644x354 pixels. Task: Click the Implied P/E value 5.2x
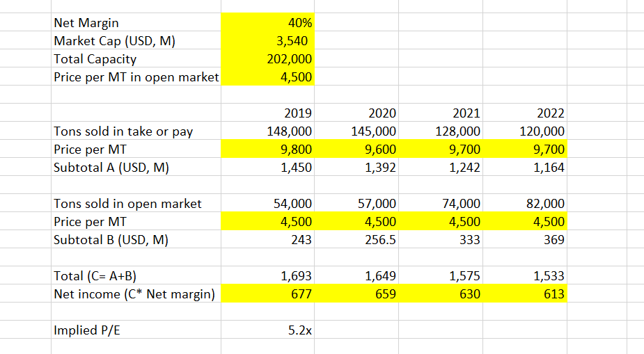(267, 330)
